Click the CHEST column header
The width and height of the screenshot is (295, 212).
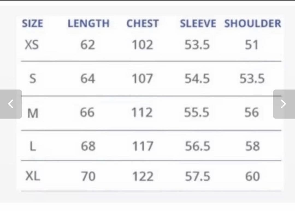[x=142, y=24]
